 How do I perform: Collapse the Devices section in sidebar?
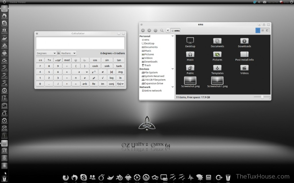pyautogui.click(x=172, y=69)
